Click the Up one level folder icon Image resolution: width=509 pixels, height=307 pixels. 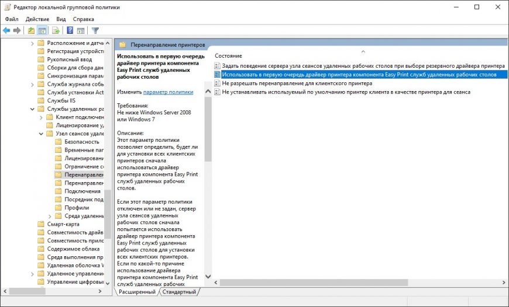(x=31, y=30)
